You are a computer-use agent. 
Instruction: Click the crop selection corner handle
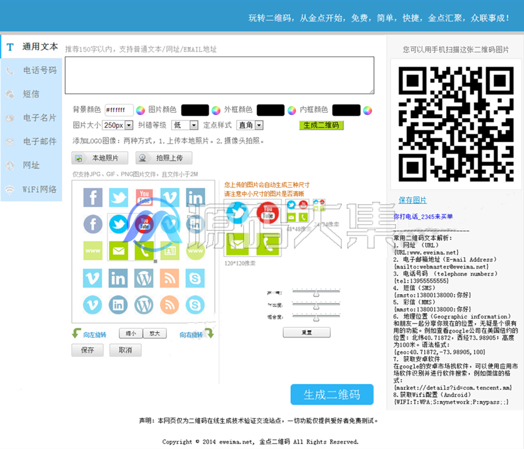(155, 261)
